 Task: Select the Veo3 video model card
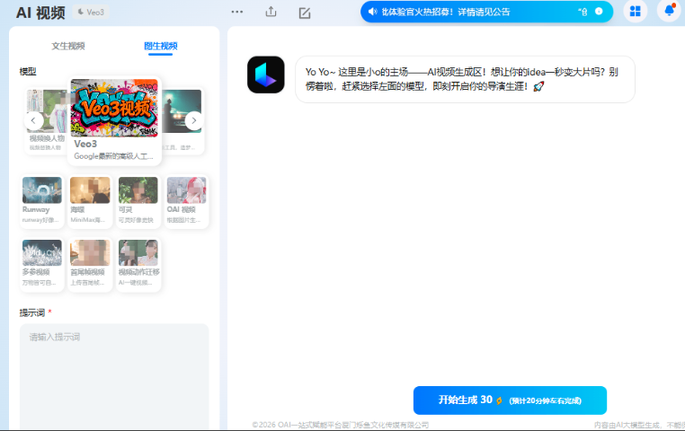pyautogui.click(x=114, y=121)
